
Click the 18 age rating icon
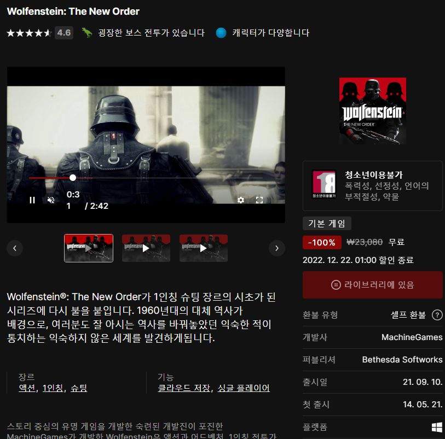coord(324,184)
